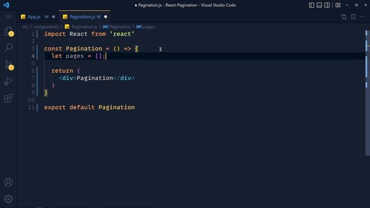
Task: Click 'default' keyword on line 11
Action: (x=82, y=107)
